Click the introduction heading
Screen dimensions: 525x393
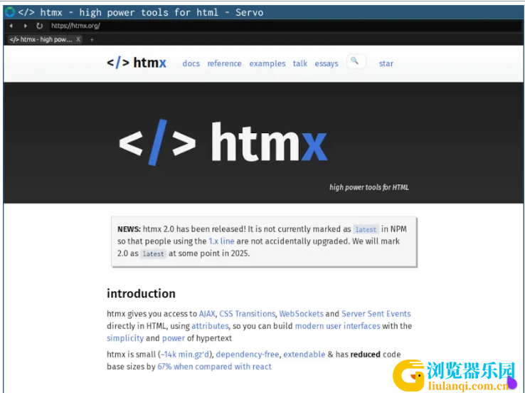[141, 293]
